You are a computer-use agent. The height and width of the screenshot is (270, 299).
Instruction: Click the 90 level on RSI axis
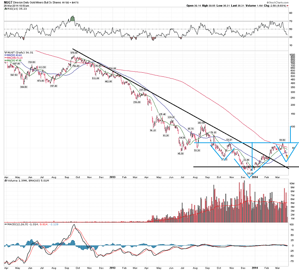point(291,13)
